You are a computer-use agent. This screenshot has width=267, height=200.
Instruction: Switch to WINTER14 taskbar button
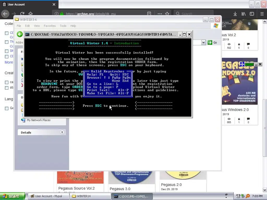[90, 196]
